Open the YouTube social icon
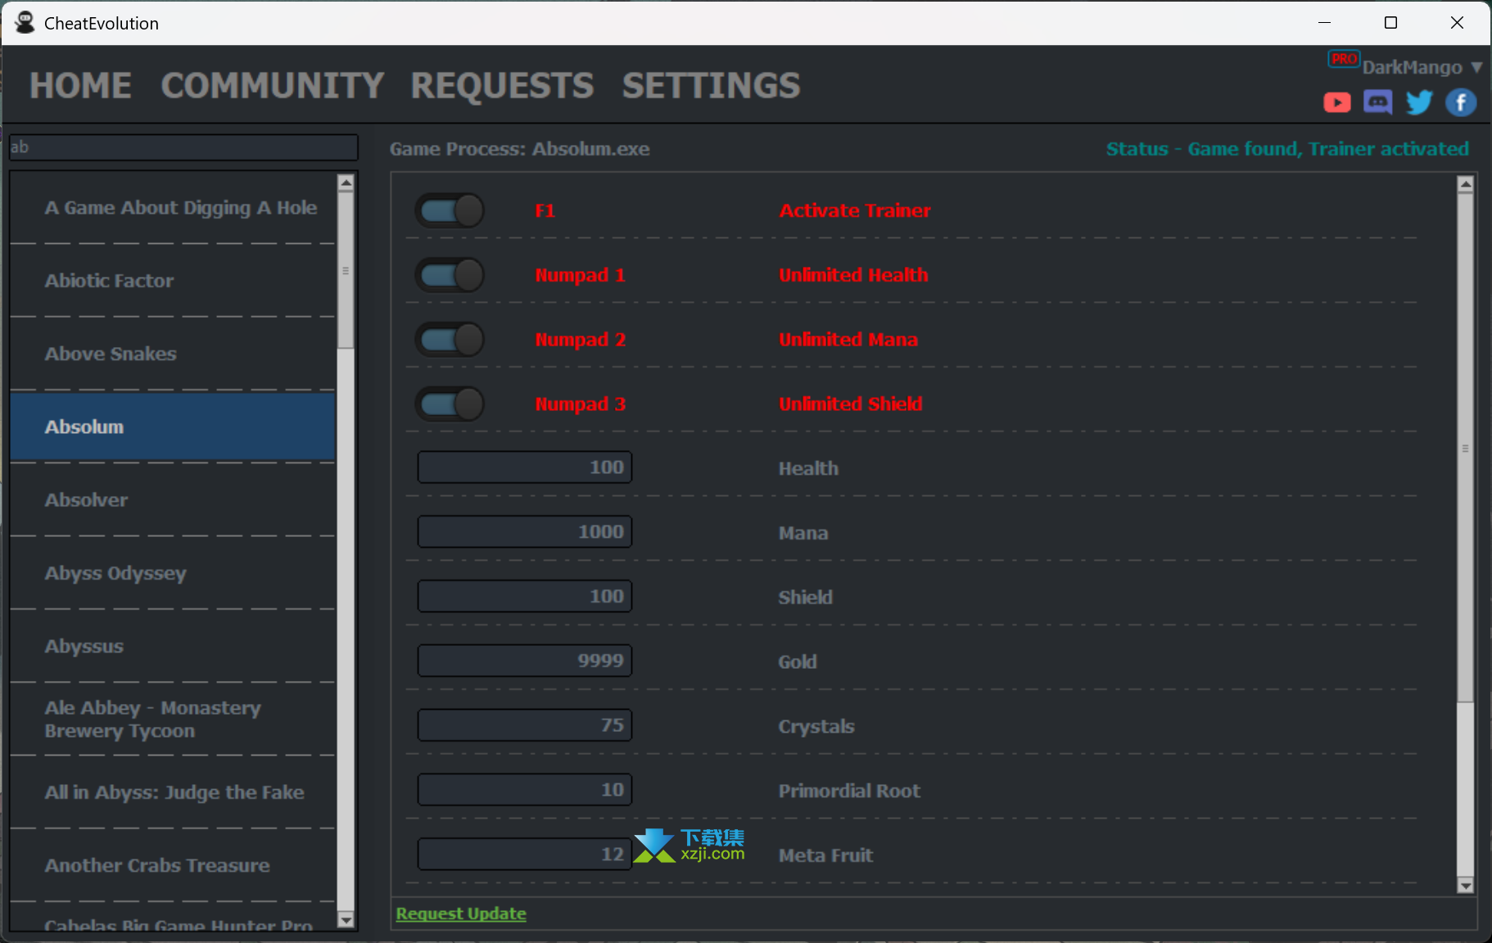Image resolution: width=1492 pixels, height=943 pixels. pos(1336,102)
